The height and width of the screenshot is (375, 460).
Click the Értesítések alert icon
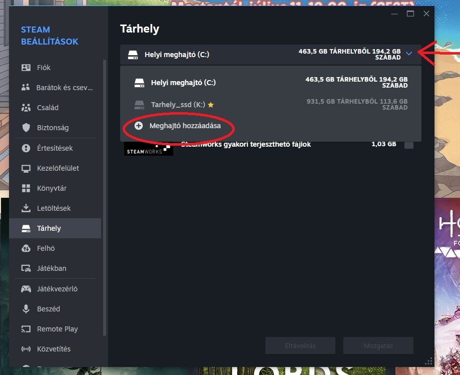click(26, 148)
